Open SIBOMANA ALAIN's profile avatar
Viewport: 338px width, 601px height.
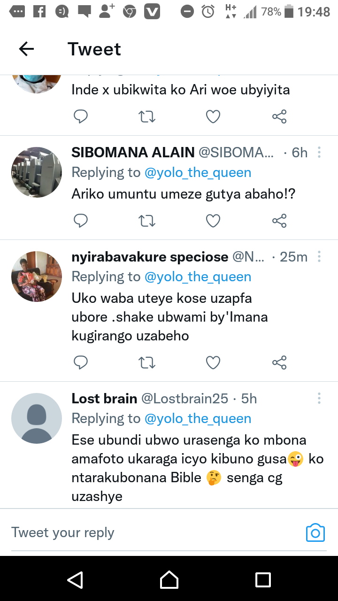37,172
